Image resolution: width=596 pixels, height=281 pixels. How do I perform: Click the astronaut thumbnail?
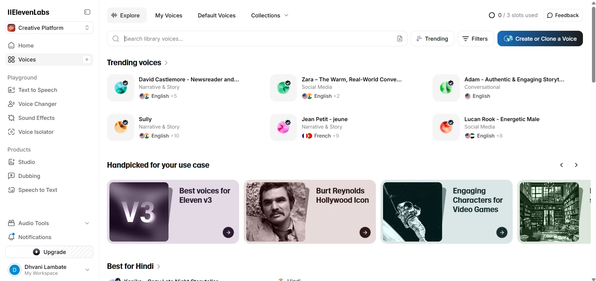pyautogui.click(x=413, y=212)
